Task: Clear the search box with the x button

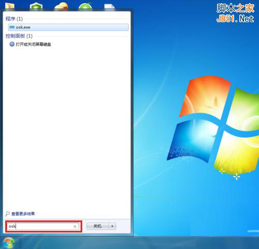Action: point(75,226)
